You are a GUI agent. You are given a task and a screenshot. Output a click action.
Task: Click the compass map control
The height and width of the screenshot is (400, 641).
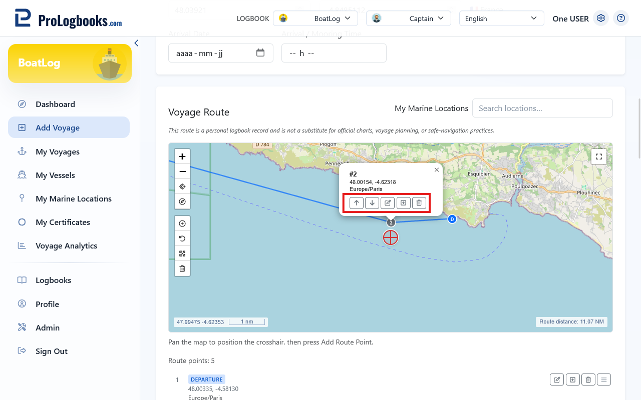[x=182, y=201]
